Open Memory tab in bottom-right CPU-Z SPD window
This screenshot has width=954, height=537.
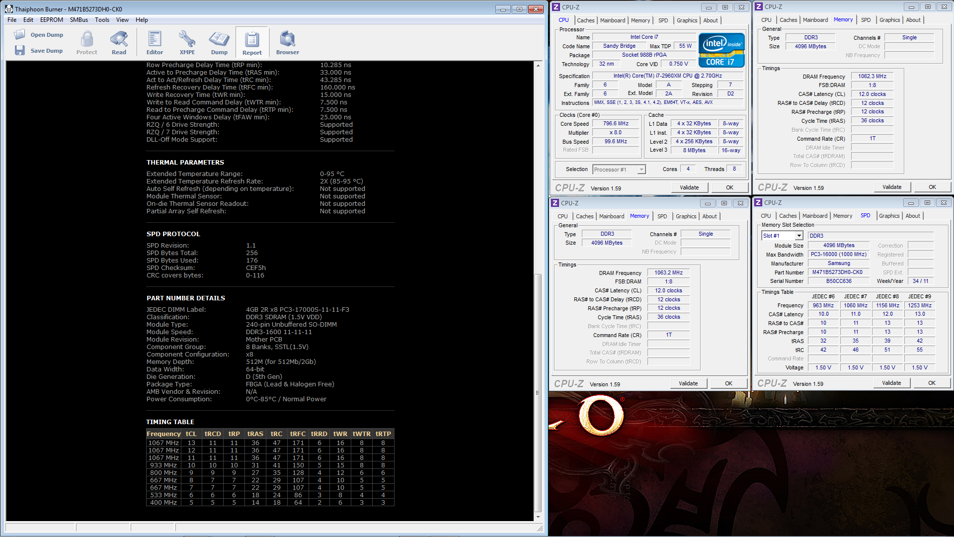point(843,216)
